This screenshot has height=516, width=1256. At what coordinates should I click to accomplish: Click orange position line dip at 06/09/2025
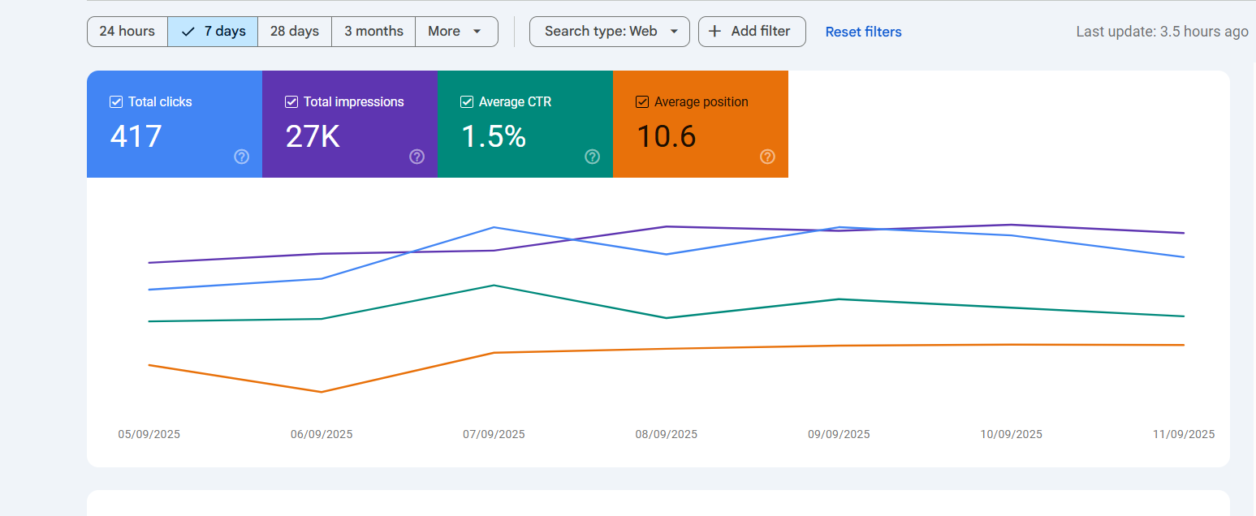[x=322, y=392]
